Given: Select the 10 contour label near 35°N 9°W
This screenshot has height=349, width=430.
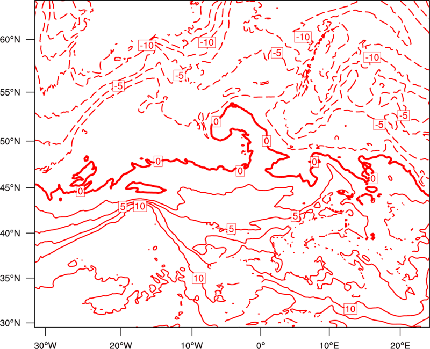Looking at the screenshot, I should [199, 278].
